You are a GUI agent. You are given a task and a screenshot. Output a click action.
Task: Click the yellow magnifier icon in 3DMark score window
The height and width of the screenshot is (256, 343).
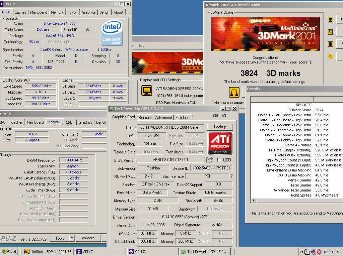tap(331, 56)
